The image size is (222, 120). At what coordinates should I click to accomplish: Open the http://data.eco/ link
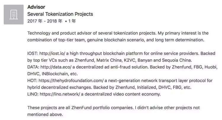click(x=56, y=67)
